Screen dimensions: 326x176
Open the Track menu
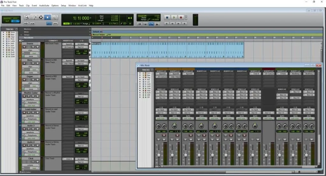click(x=21, y=6)
